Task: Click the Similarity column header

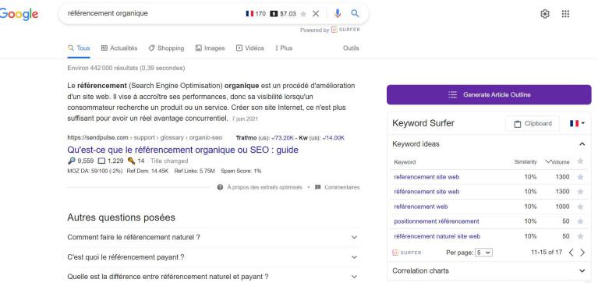Action: pos(525,162)
